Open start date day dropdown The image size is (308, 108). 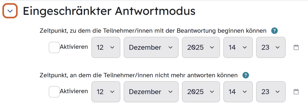coord(106,47)
